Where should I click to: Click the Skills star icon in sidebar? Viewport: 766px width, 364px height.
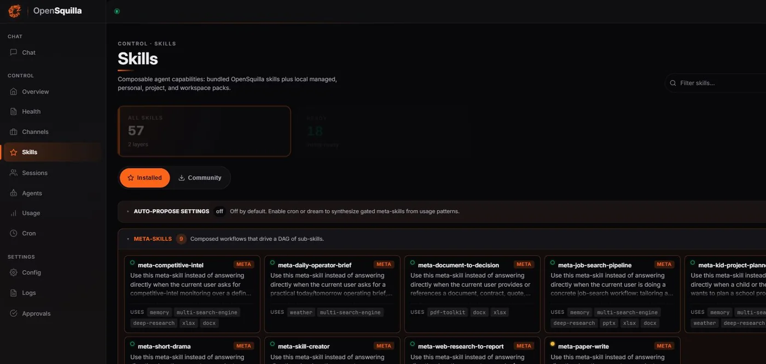(x=14, y=152)
